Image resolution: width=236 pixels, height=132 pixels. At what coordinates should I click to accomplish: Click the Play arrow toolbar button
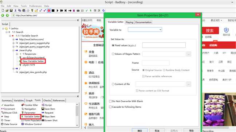pyautogui.click(x=57, y=11)
